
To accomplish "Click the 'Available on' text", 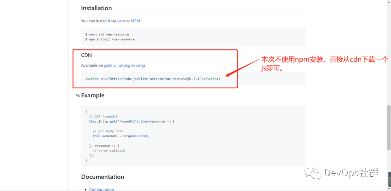I will 92,66.
